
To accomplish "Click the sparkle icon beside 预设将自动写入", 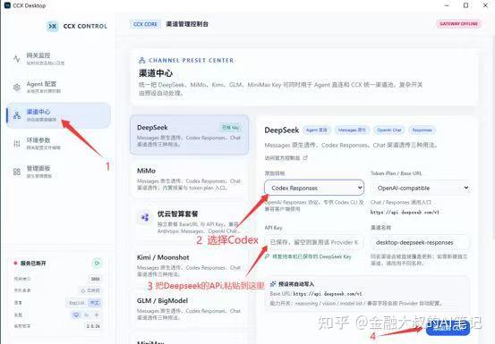I will (273, 284).
